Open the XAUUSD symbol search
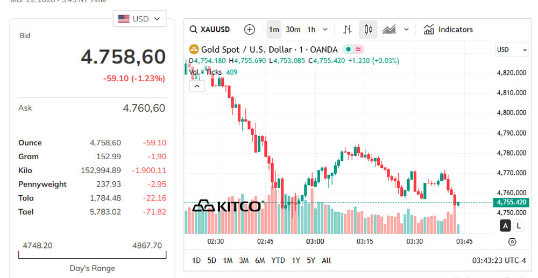This screenshot has width=538, height=278. pos(210,30)
